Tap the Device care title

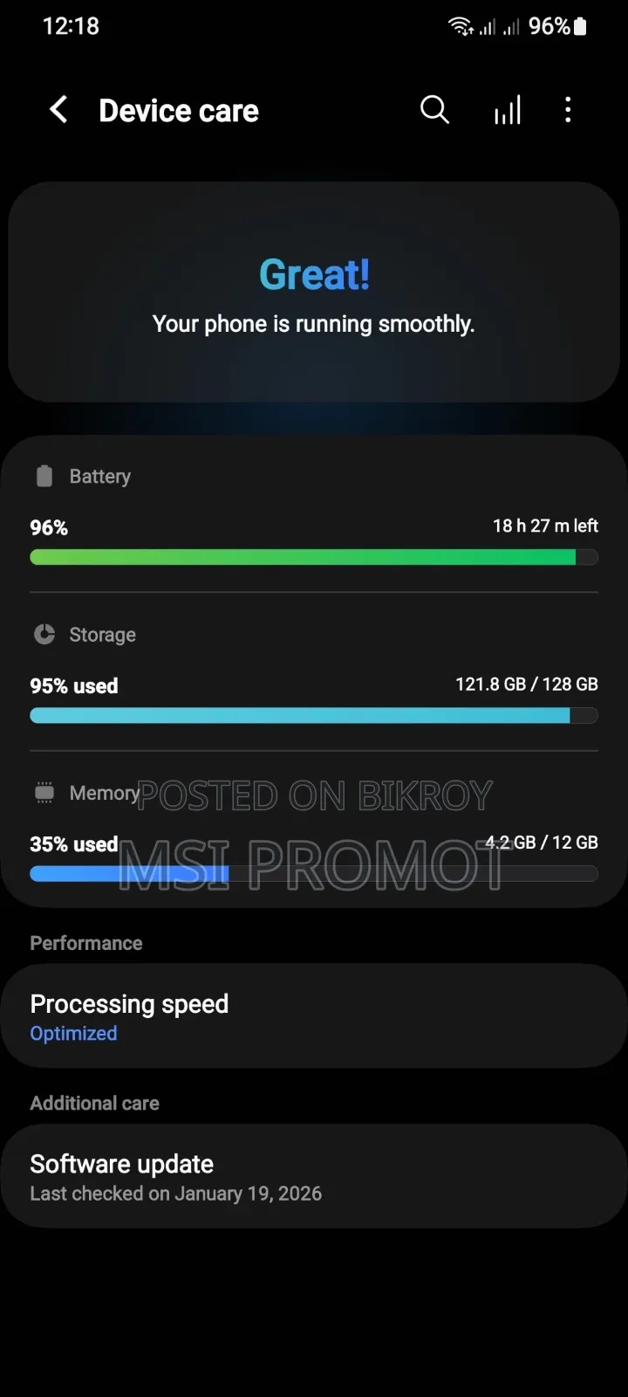click(x=179, y=111)
